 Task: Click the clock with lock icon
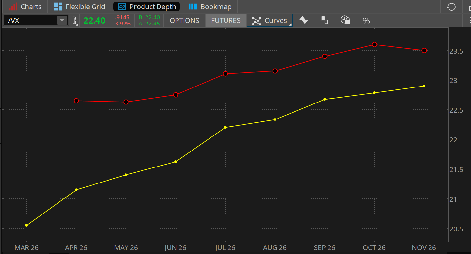(345, 20)
